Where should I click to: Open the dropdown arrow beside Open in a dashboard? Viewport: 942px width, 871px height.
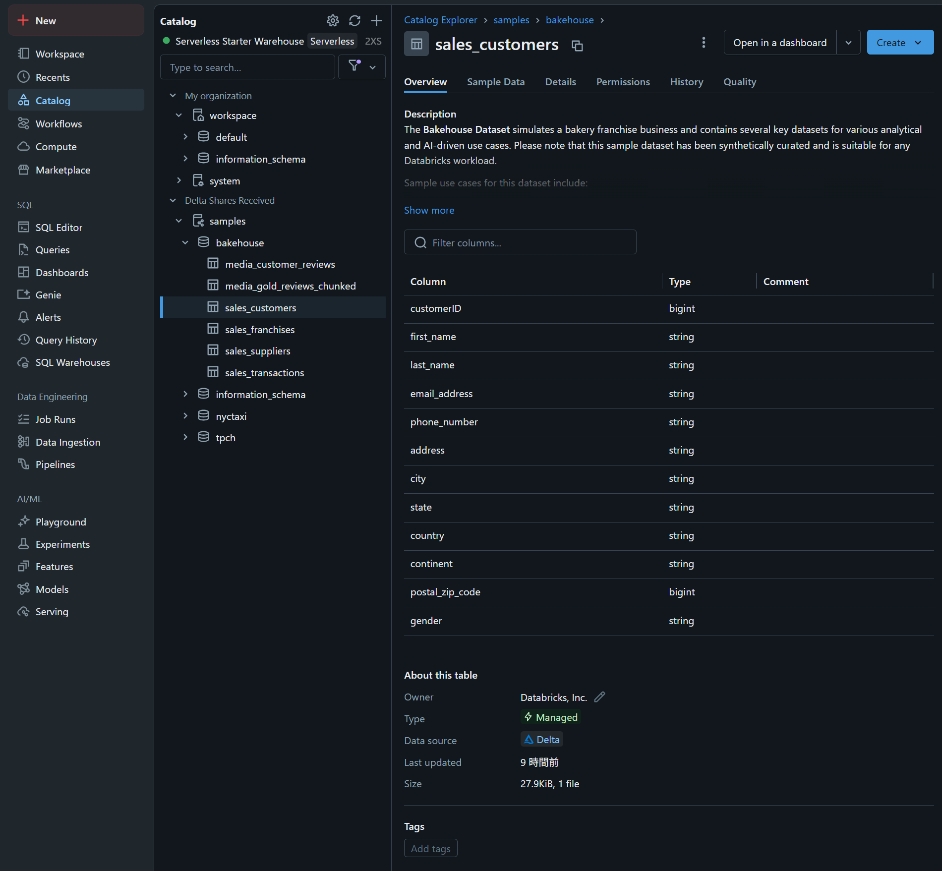tap(848, 43)
